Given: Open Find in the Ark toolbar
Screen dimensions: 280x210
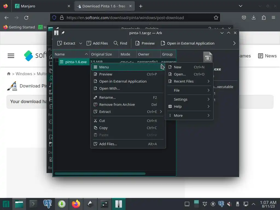Looking at the screenshot, I should click(120, 43).
